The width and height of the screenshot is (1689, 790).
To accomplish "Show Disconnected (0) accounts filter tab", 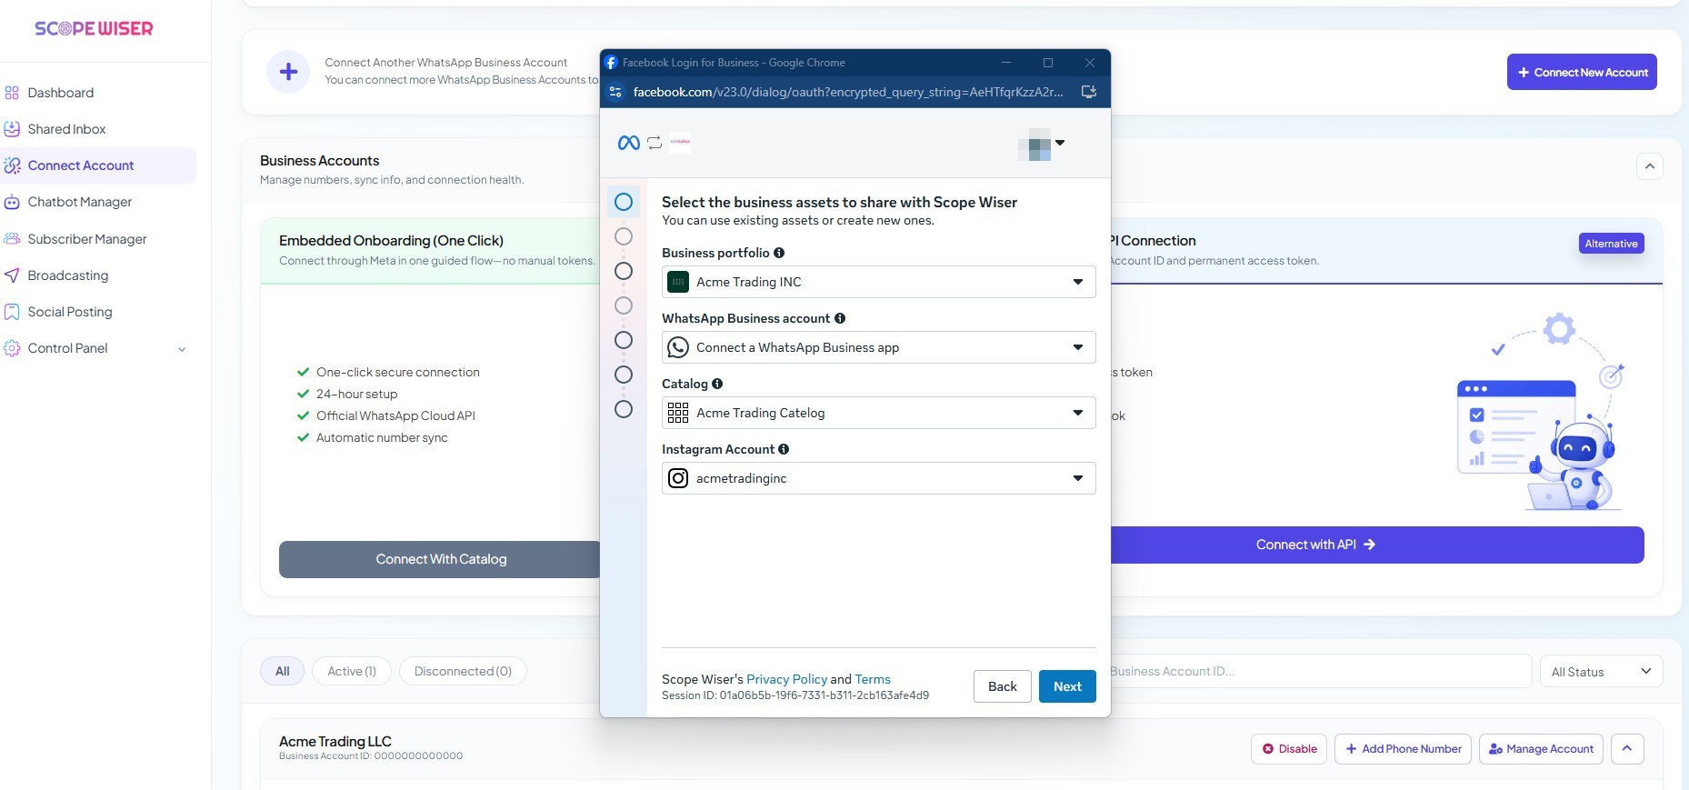I will [x=463, y=671].
